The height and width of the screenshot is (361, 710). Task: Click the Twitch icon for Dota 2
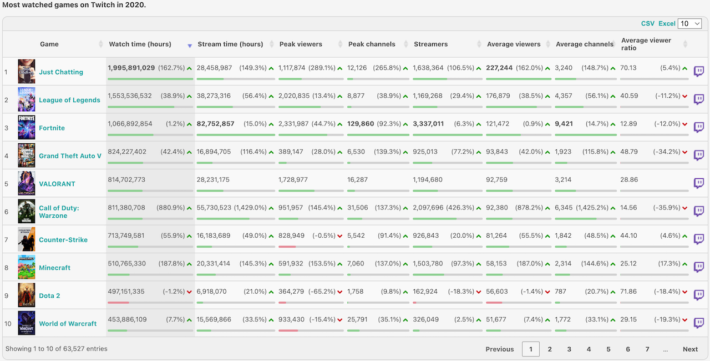pos(699,295)
